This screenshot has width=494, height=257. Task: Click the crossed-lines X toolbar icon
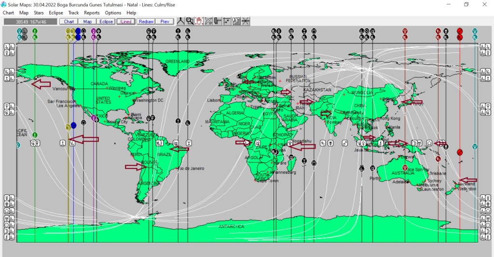208,21
